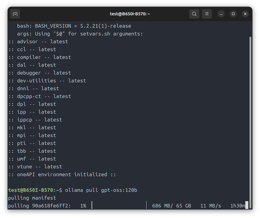The image size is (260, 218).
Task: Click the 'dev-utilities -- latest' line
Action: [47, 81]
